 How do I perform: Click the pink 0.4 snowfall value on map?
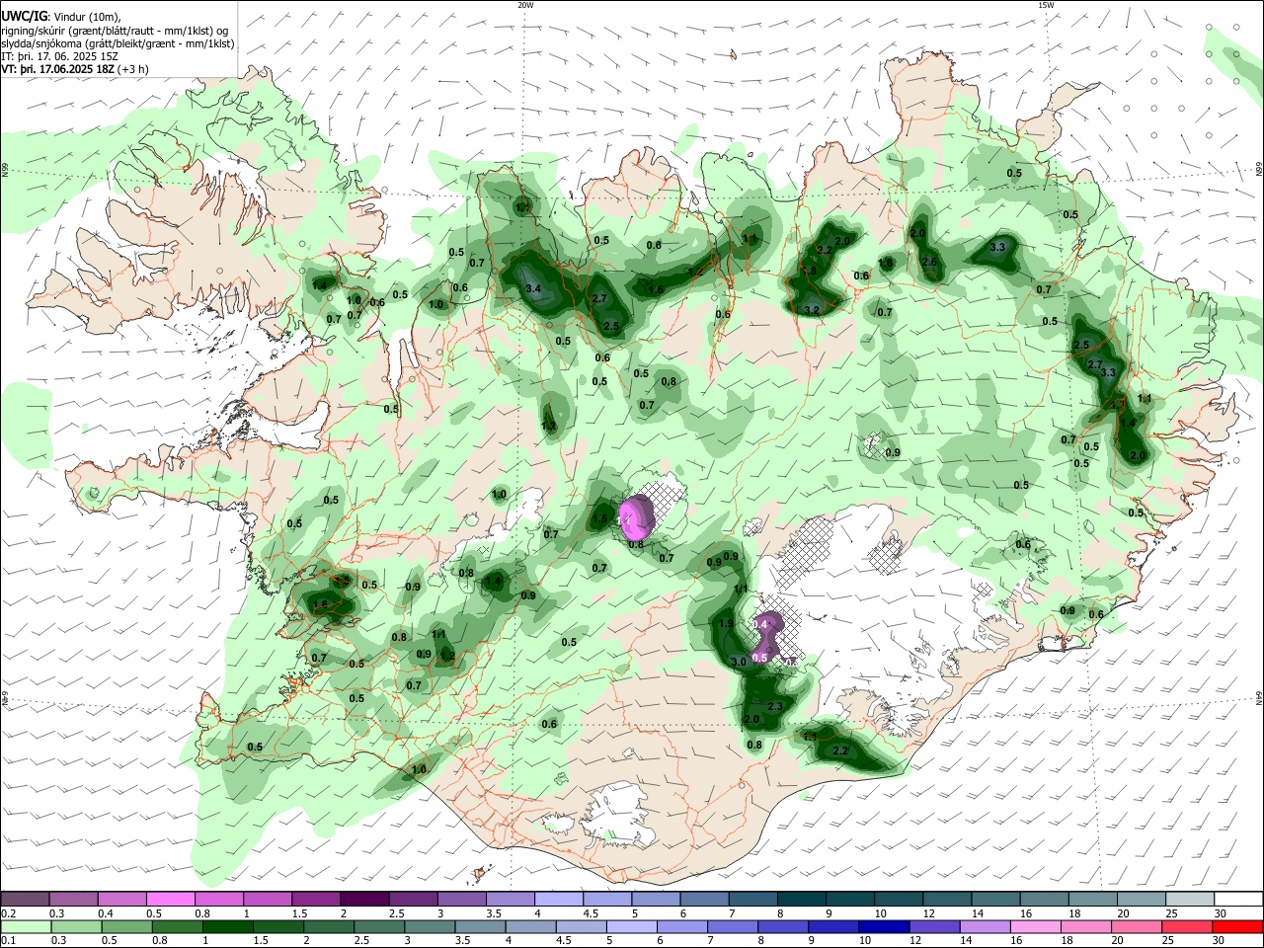click(x=760, y=625)
